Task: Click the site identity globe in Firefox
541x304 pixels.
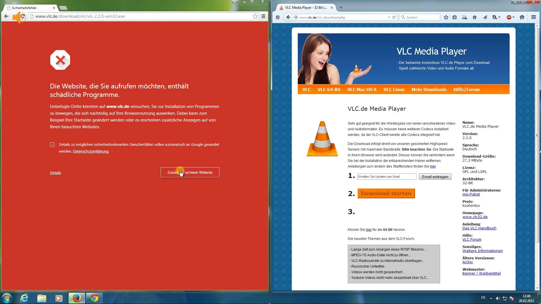Action: tap(296, 17)
